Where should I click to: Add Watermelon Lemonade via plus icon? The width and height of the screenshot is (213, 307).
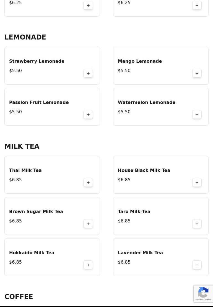197,114
